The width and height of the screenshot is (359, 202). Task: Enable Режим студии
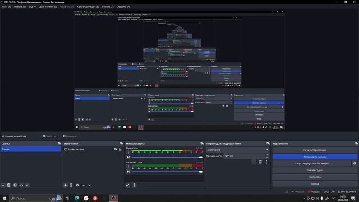coord(315,170)
